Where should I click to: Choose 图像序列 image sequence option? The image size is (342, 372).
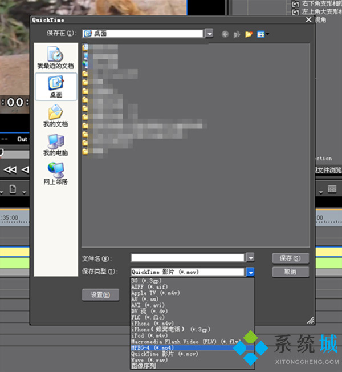(193, 366)
